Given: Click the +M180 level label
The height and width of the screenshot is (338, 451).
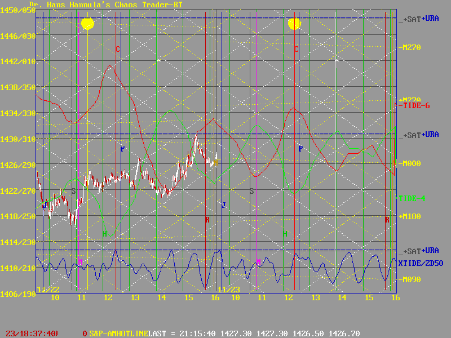Looking at the screenshot, I should [x=410, y=216].
